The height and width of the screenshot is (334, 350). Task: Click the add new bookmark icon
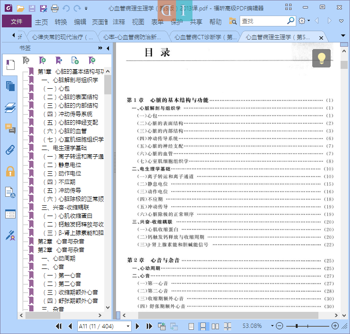point(42,60)
